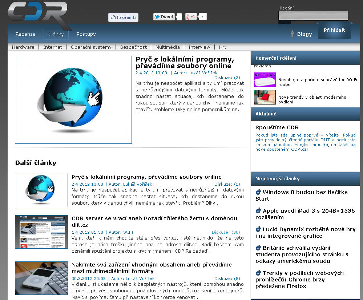Viewport: 363px width, 300px height.
Task: Open the Blogy person icon
Action: tap(292, 34)
